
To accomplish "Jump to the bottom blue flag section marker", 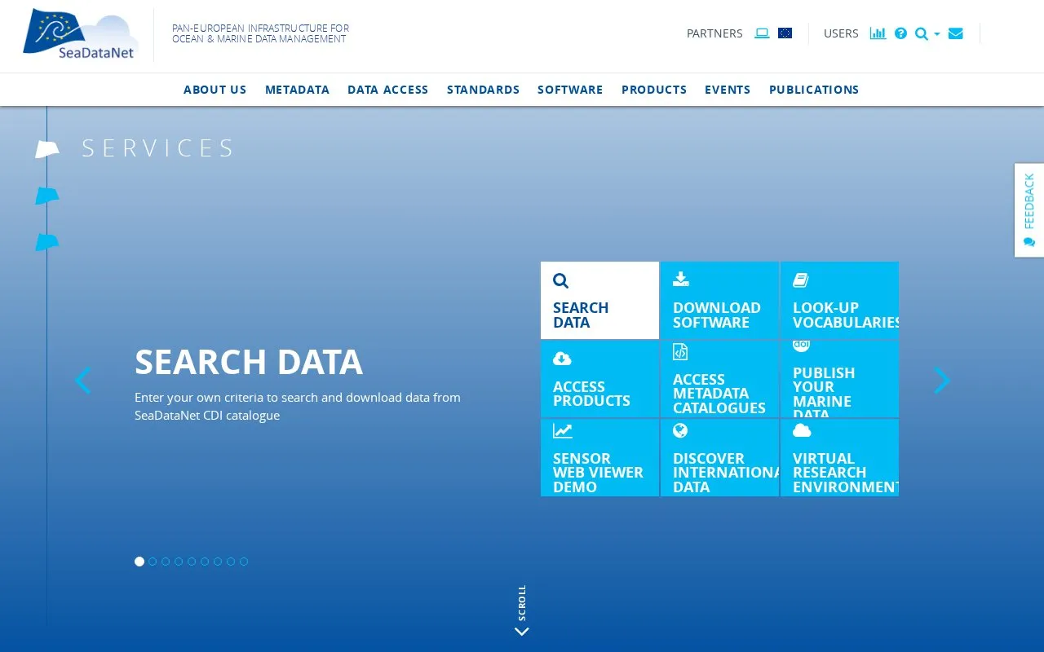I will (47, 242).
